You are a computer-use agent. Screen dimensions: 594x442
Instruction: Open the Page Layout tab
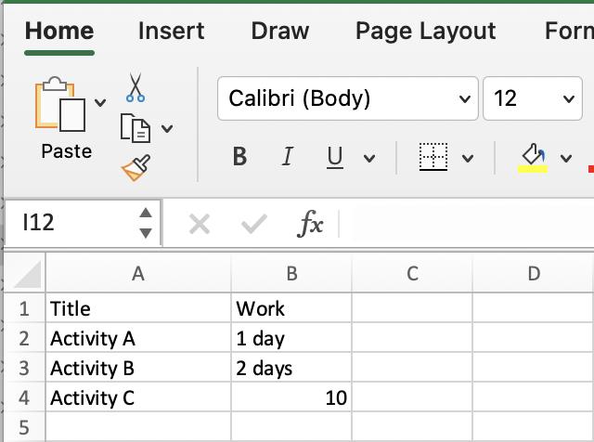(x=425, y=31)
